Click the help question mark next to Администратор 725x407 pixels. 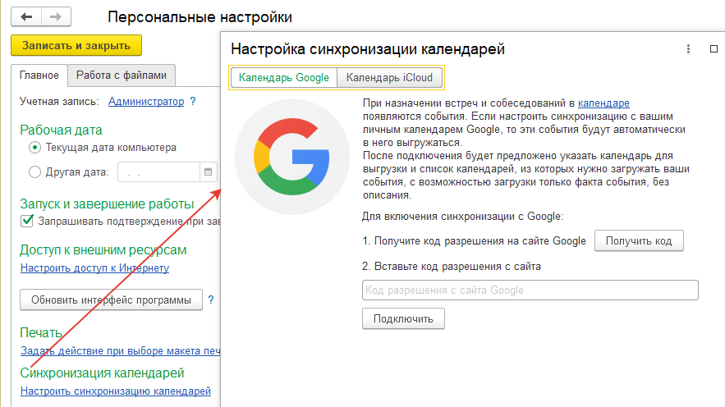(x=193, y=101)
